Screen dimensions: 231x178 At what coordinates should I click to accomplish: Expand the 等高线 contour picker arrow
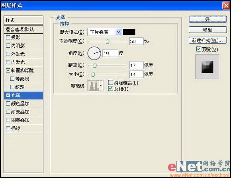[x=101, y=86]
